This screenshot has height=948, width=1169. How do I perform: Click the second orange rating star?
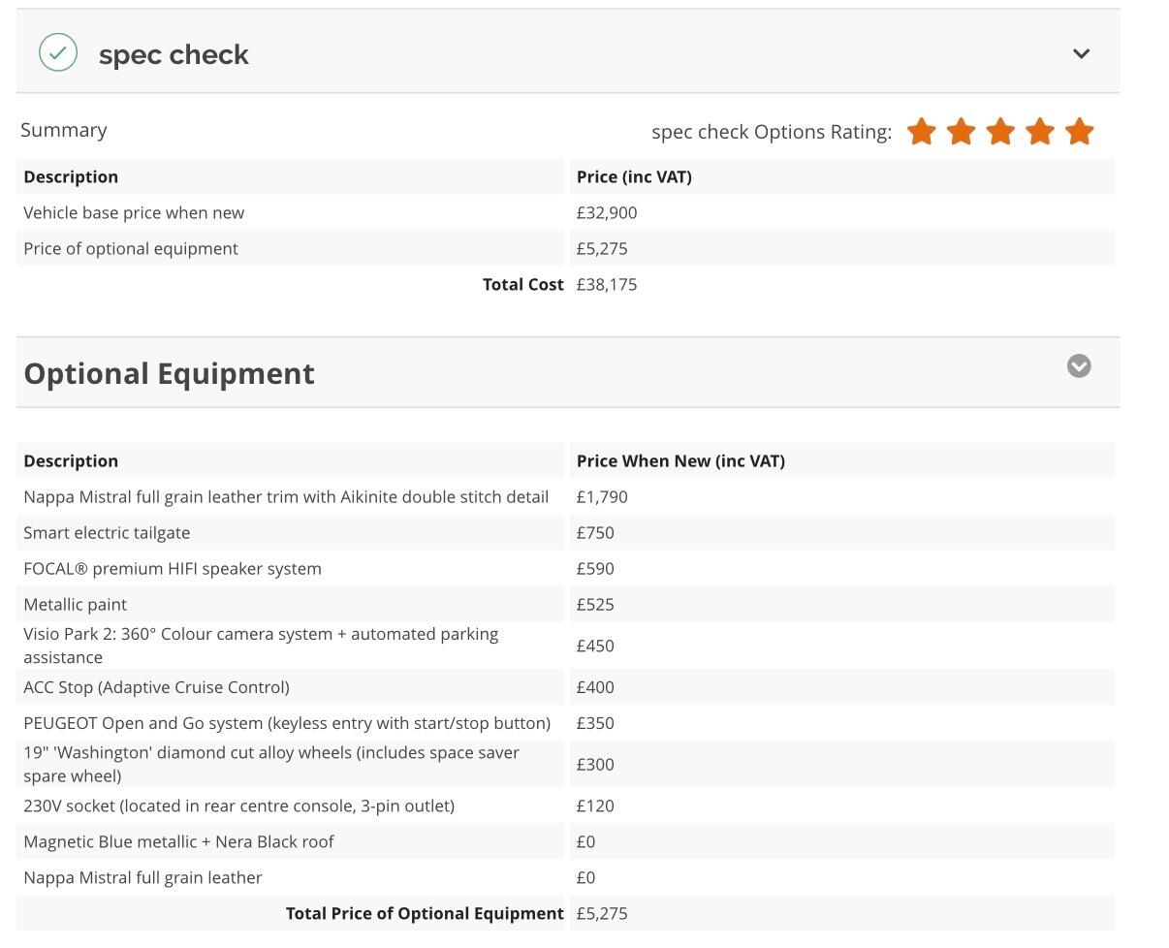tap(961, 132)
